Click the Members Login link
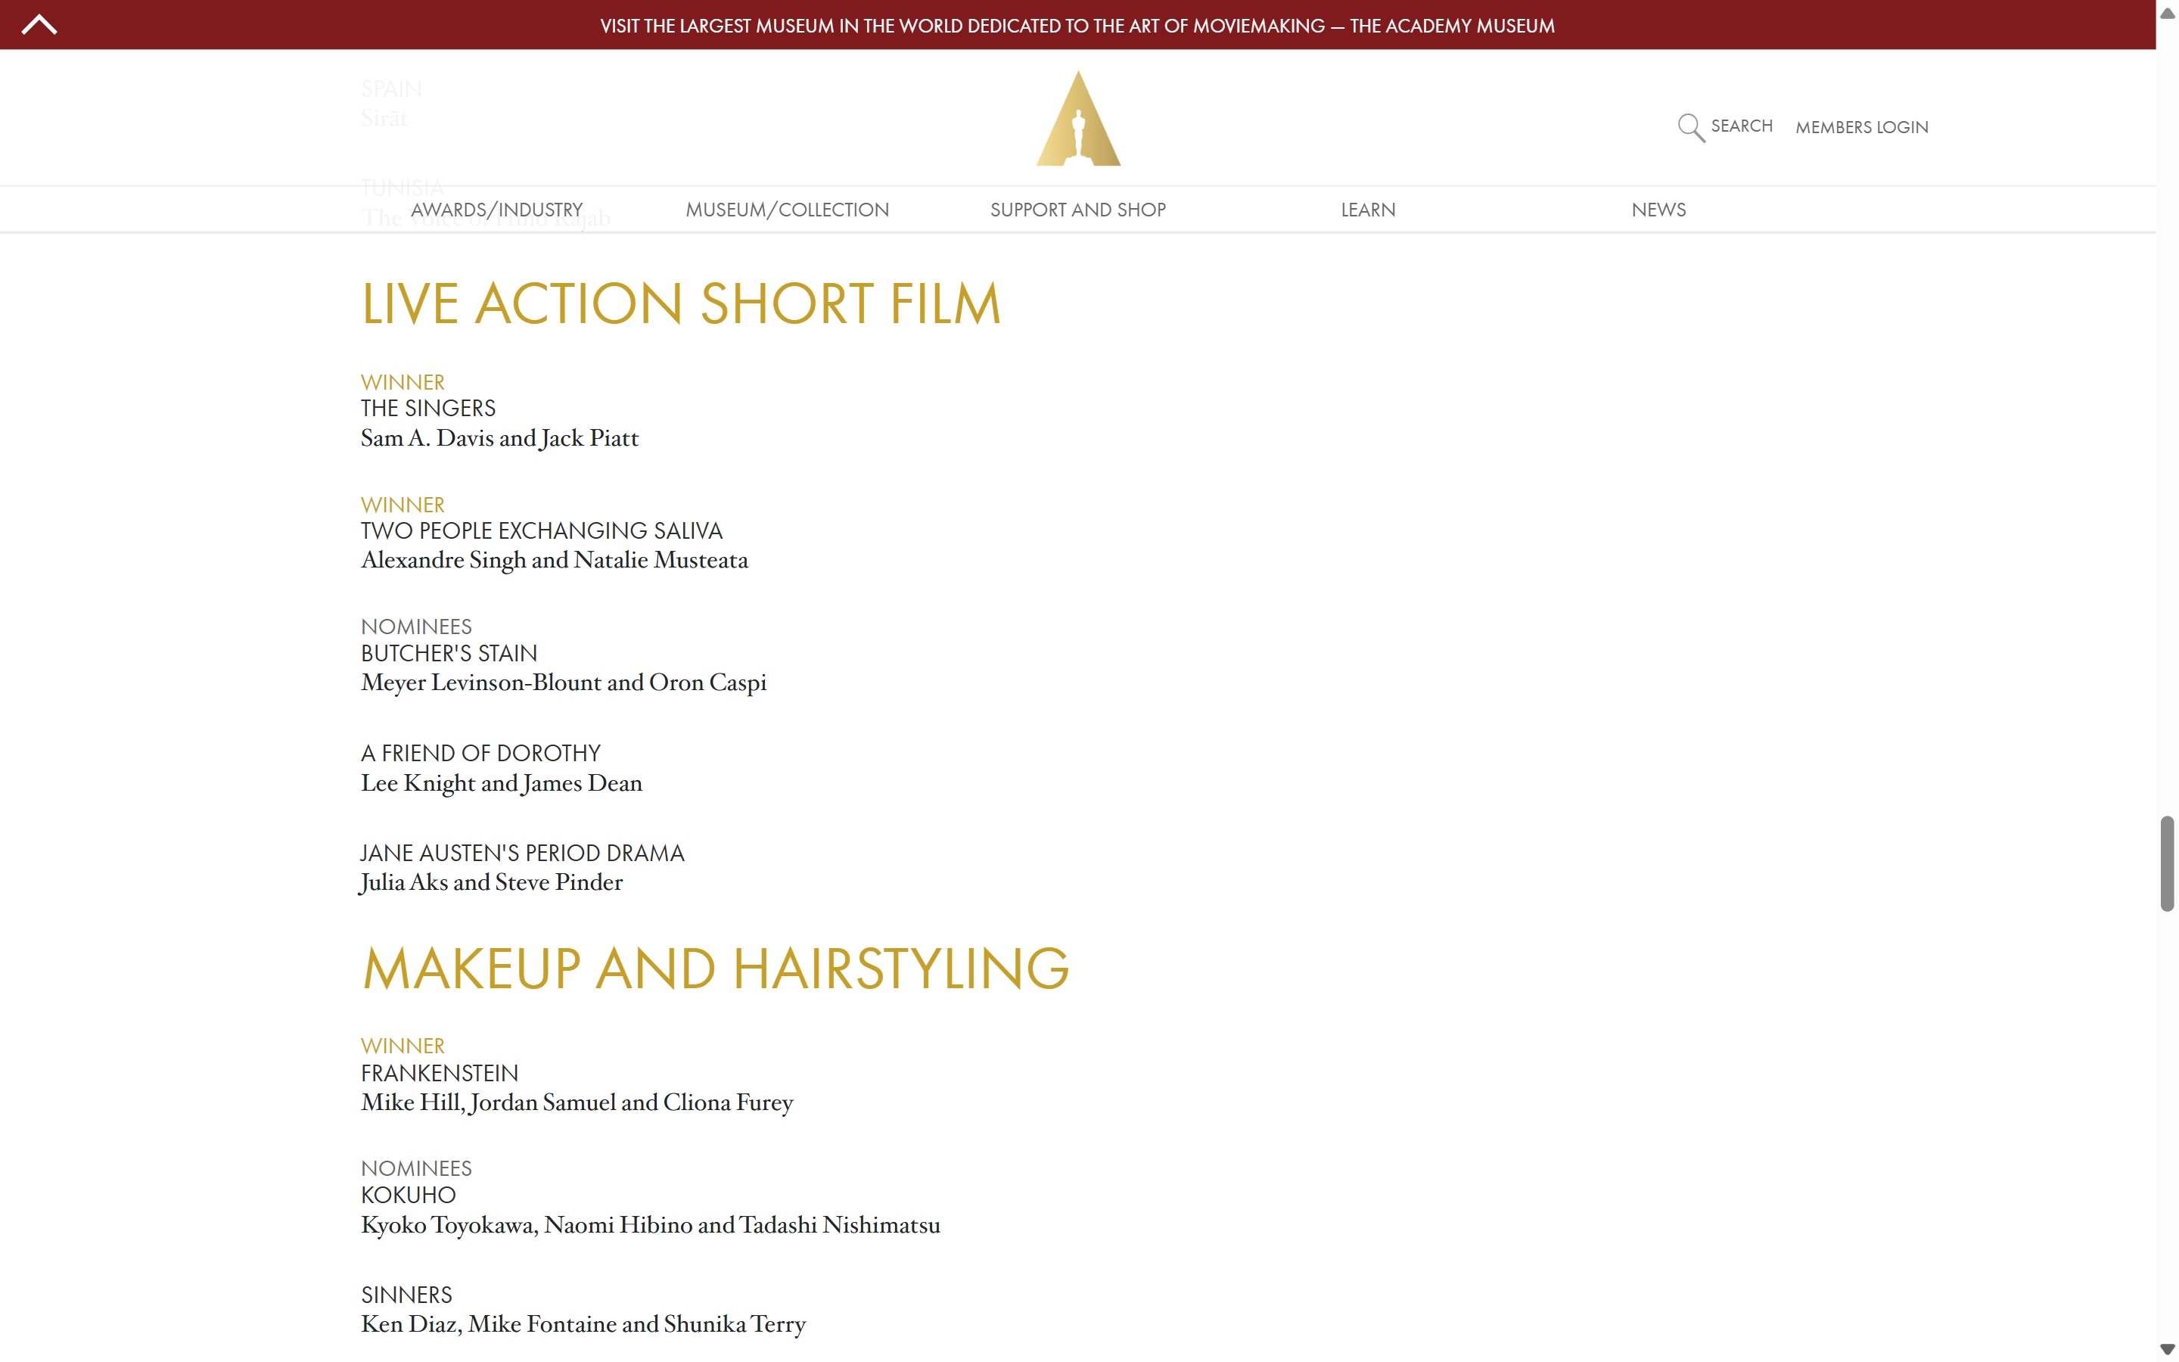The height and width of the screenshot is (1362, 2179). pyautogui.click(x=1861, y=127)
